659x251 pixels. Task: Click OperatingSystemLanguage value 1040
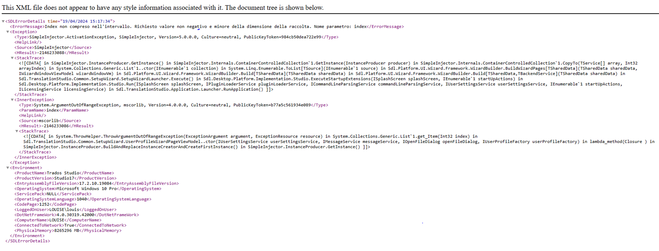pos(82,199)
